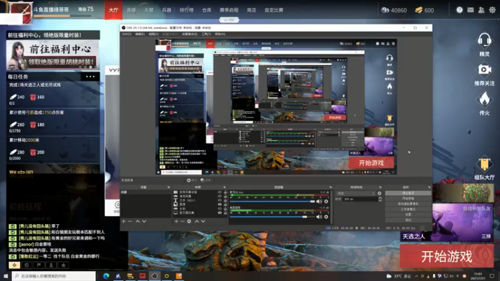This screenshot has width=500, height=281.
Task: Open the game help question-mark icon
Action: [459, 10]
